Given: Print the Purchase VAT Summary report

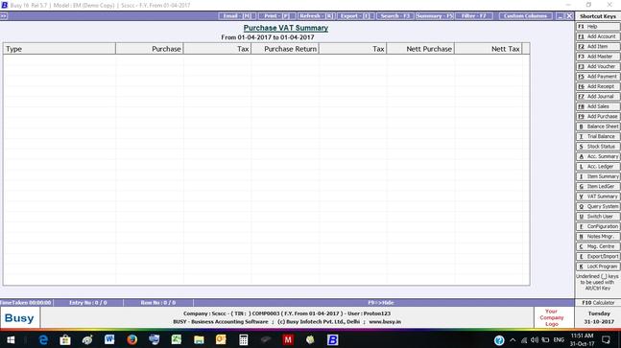Looking at the screenshot, I should pyautogui.click(x=276, y=15).
